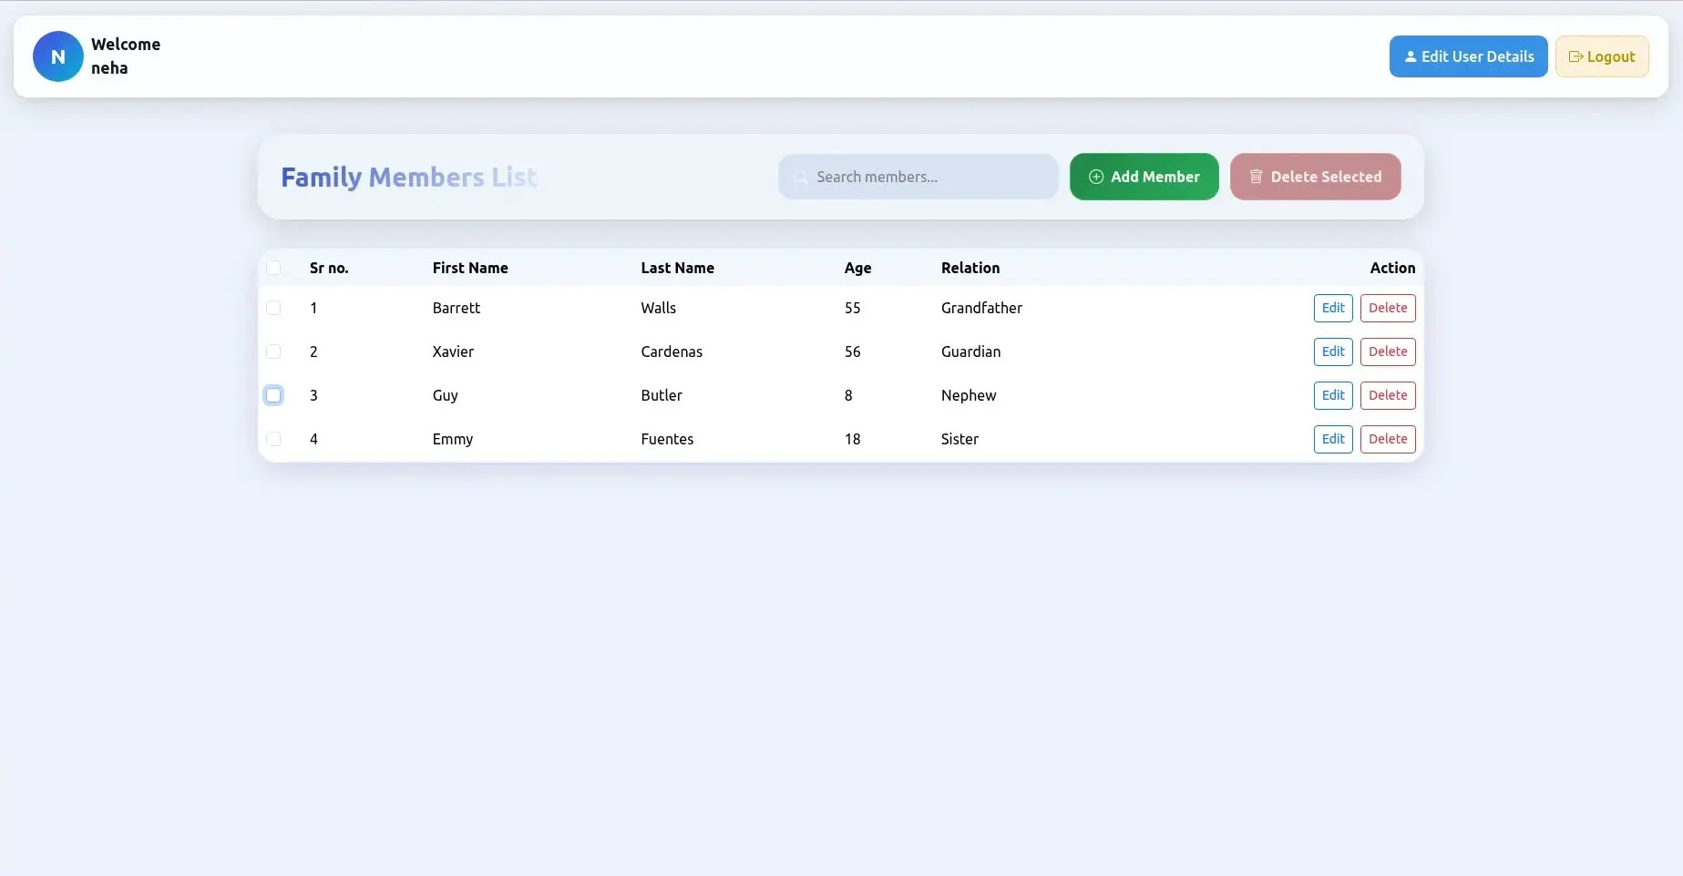Click the Action column header
The height and width of the screenshot is (876, 1683).
coord(1392,268)
